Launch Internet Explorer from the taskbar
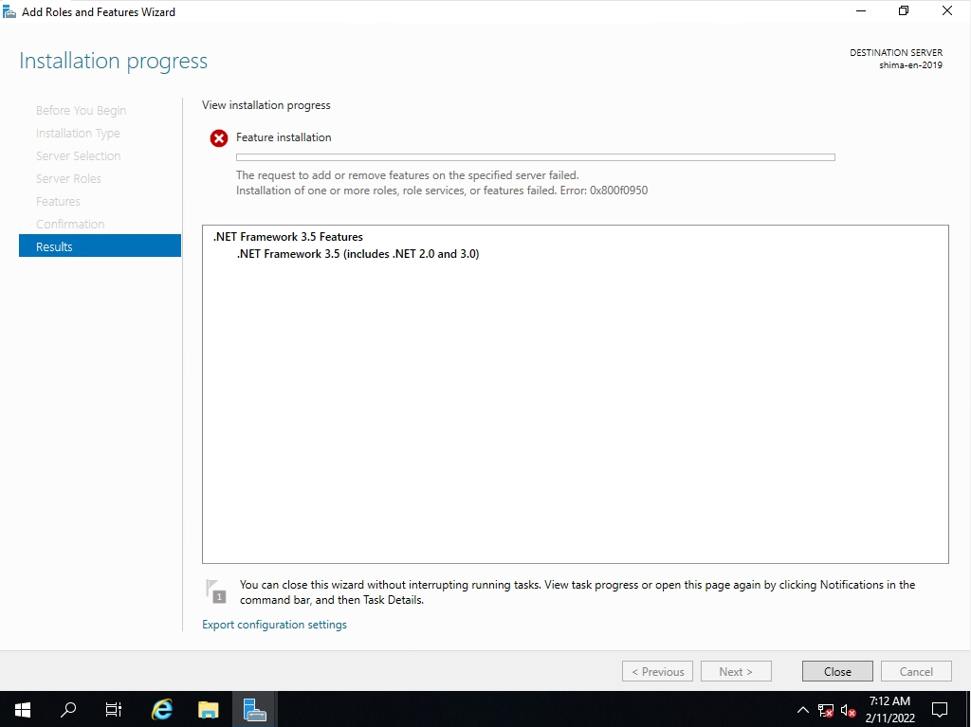The height and width of the screenshot is (727, 971). pos(162,709)
